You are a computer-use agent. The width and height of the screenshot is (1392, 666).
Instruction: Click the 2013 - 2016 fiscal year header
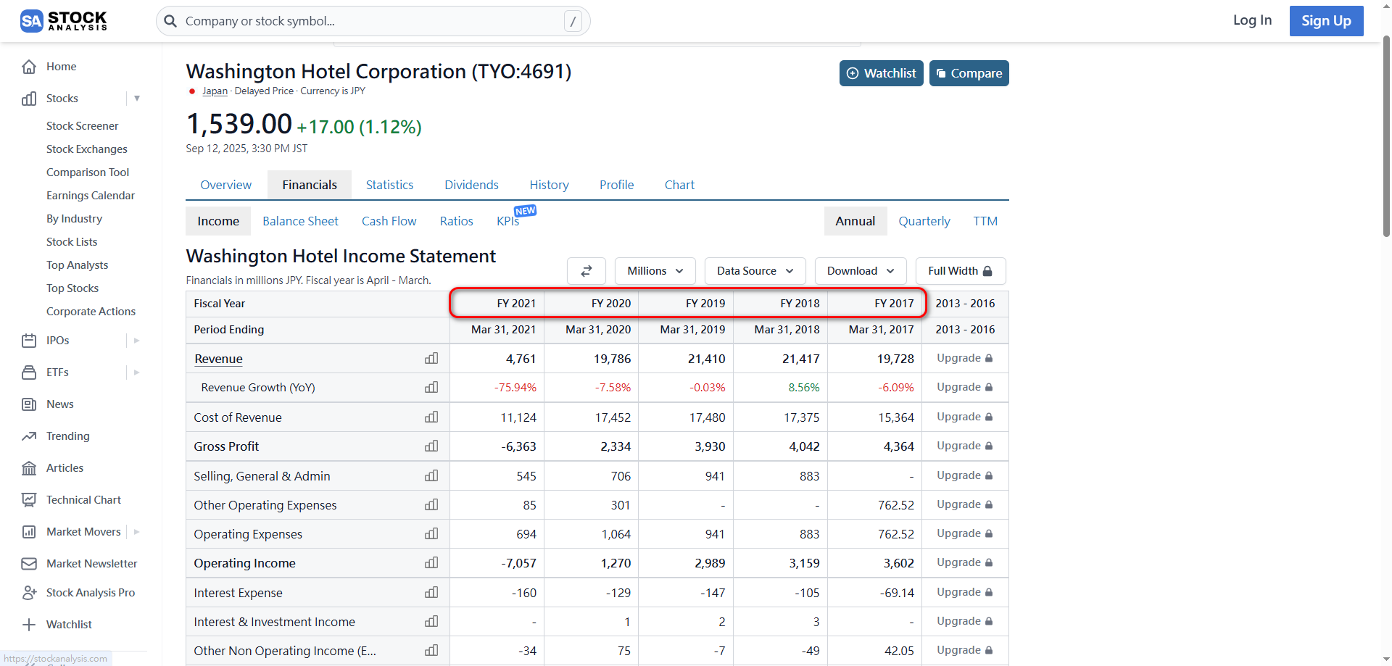point(965,304)
